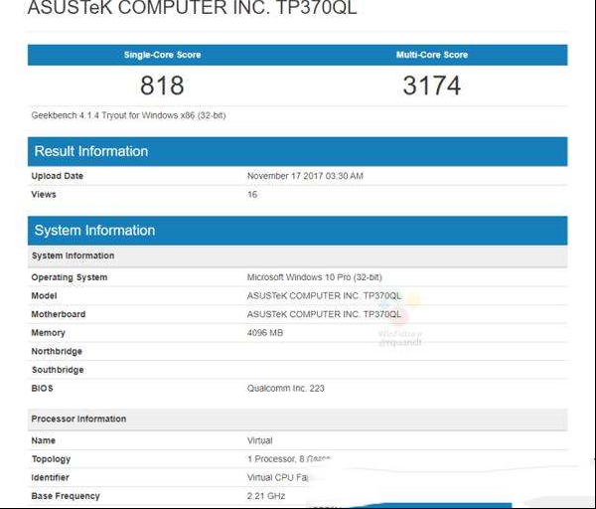Select the BIOS value 'Qualcomm Inc. 223'
Screen dimensions: 596x509
285,389
